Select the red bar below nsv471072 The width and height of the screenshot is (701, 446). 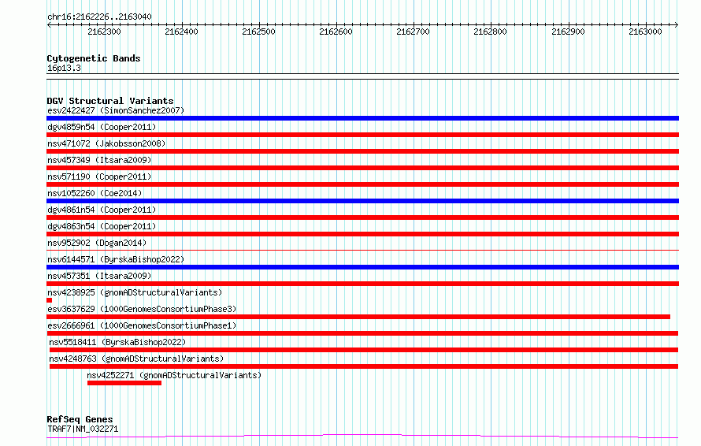coord(362,151)
